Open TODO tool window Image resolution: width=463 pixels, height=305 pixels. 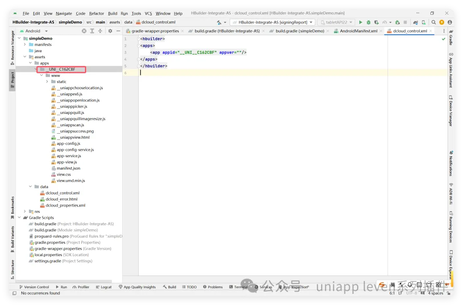point(189,287)
